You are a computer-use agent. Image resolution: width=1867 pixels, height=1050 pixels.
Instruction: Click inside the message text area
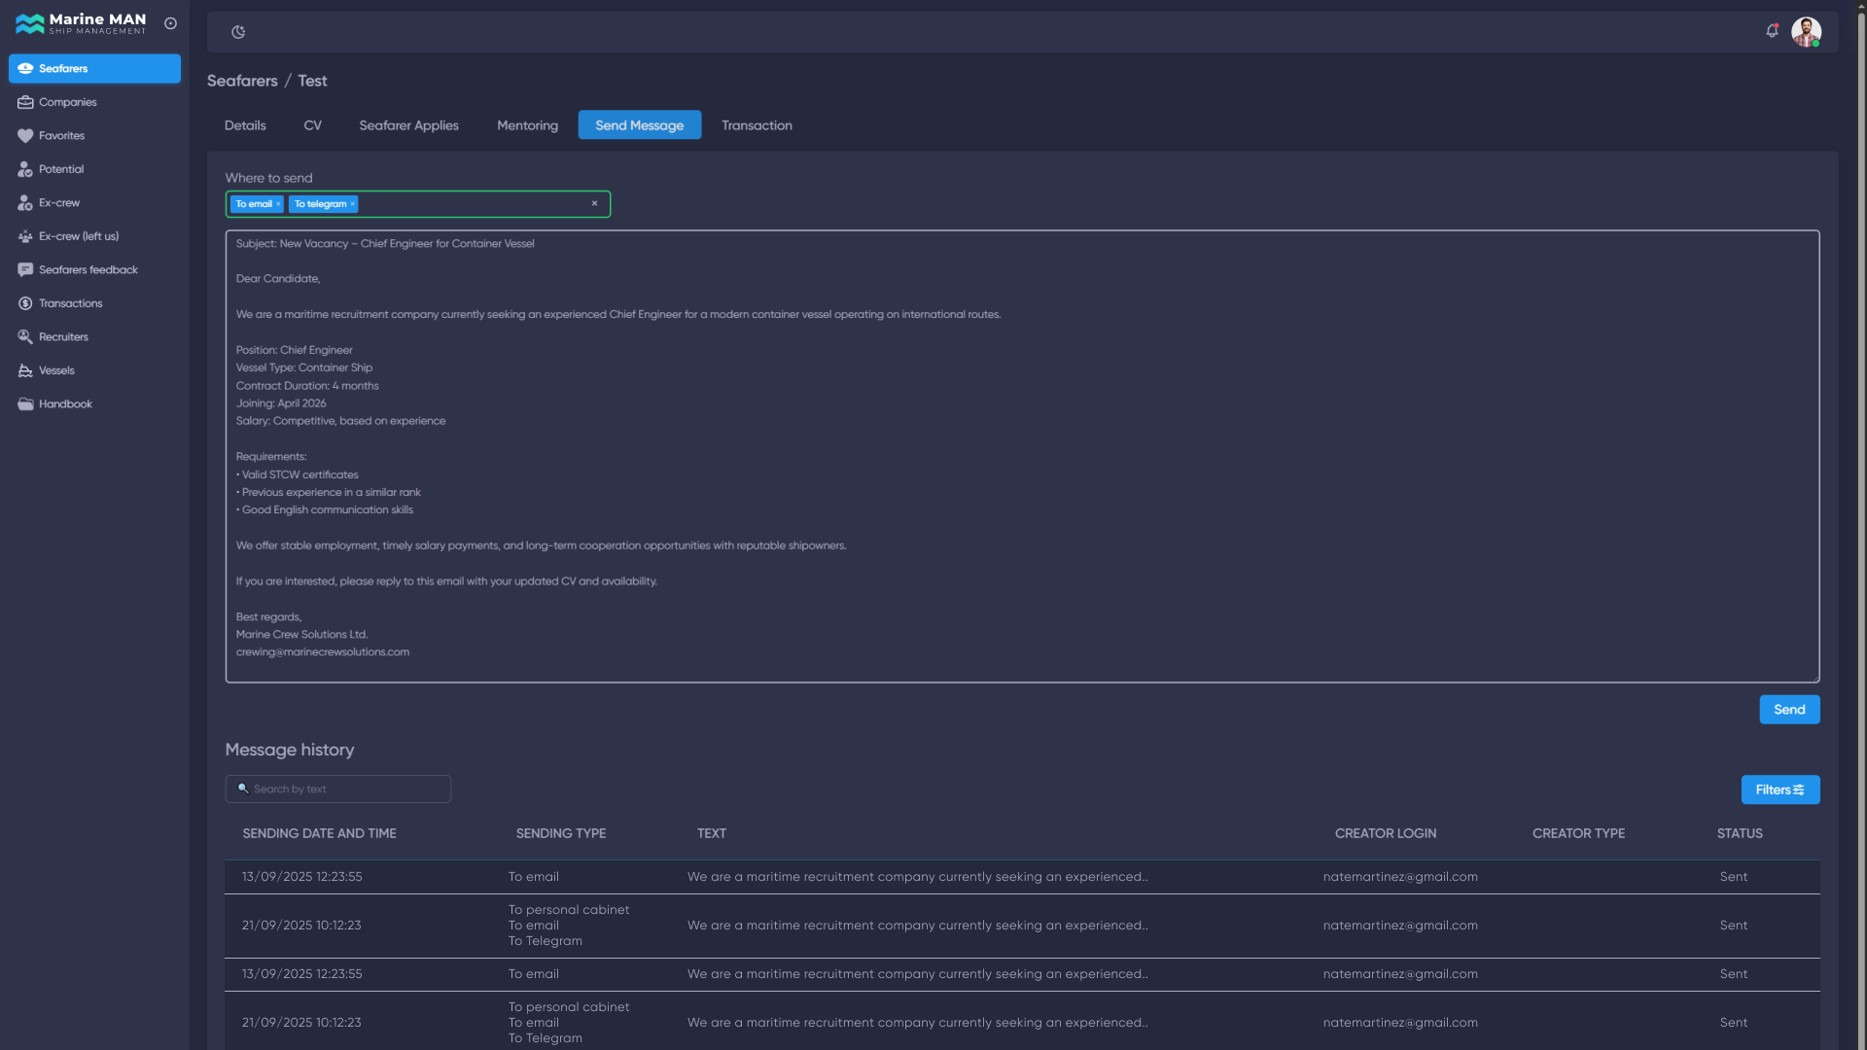click(1022, 456)
